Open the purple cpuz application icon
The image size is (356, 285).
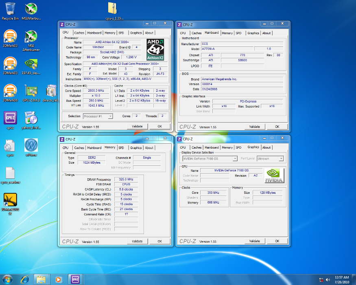click(10, 120)
